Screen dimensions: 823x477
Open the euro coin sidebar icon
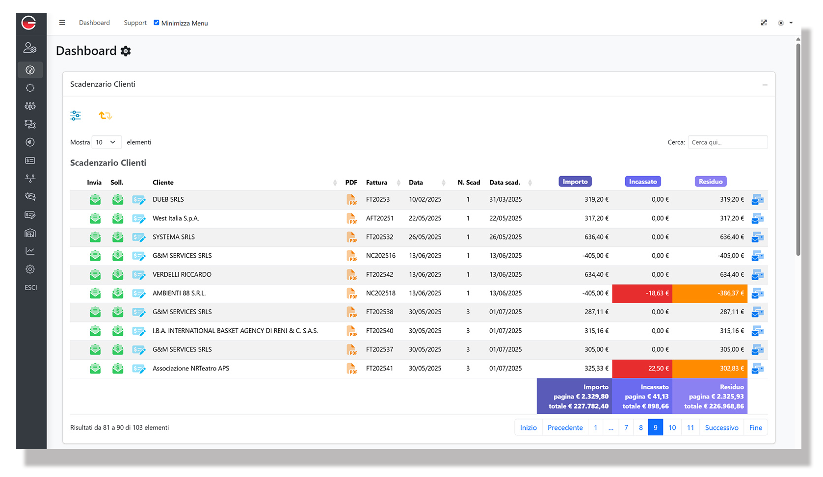30,142
